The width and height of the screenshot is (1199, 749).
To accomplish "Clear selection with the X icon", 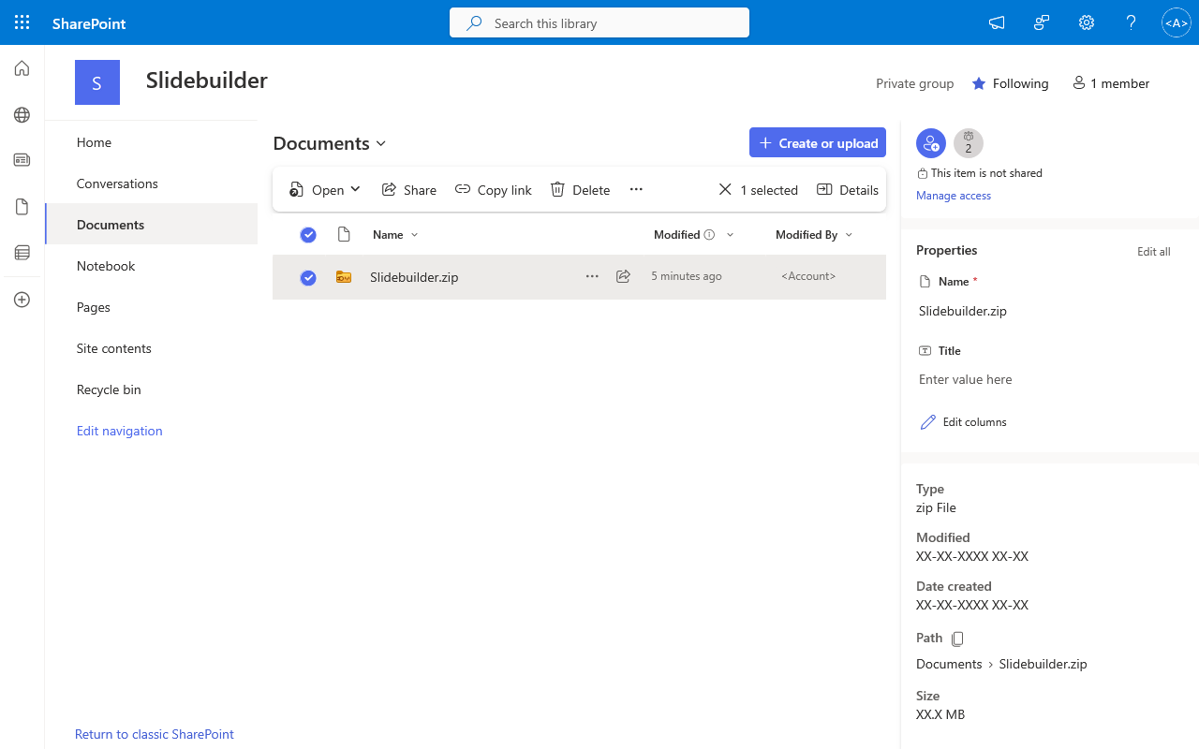I will pyautogui.click(x=725, y=189).
